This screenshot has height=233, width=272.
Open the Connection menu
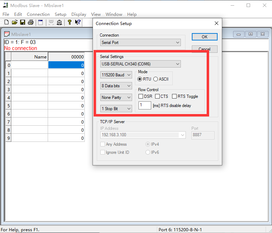tap(38, 14)
